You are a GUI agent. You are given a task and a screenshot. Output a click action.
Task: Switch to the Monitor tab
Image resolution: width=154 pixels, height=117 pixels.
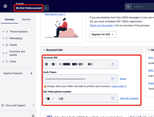(26, 19)
